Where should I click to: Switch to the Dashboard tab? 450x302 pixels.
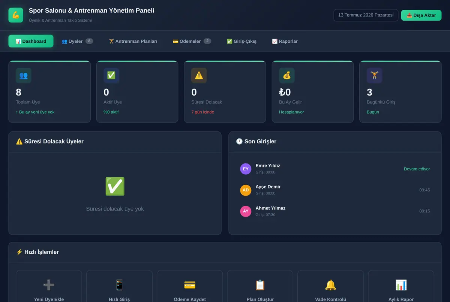coord(31,41)
